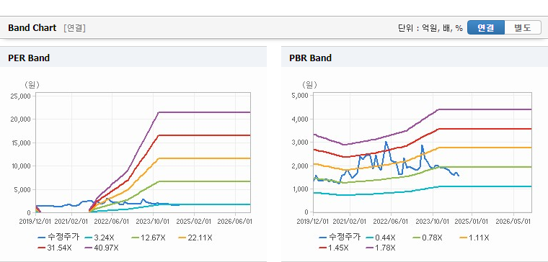
Task: Toggle 1.78X legend in PBR Band
Action: click(380, 248)
